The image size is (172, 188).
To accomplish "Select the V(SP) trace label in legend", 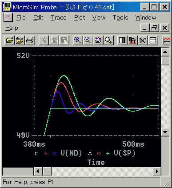I will tap(124, 153).
